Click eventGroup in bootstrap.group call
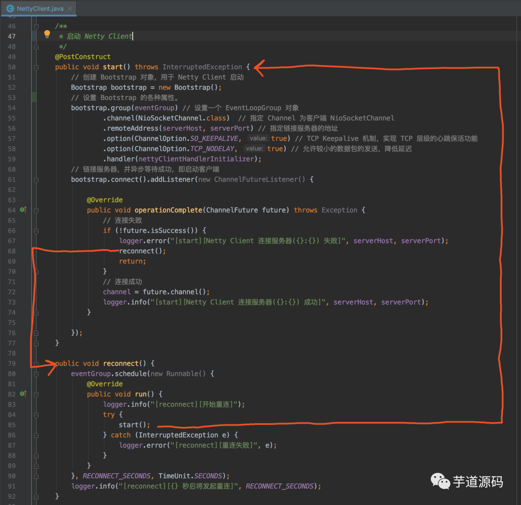The image size is (521, 505). click(154, 108)
